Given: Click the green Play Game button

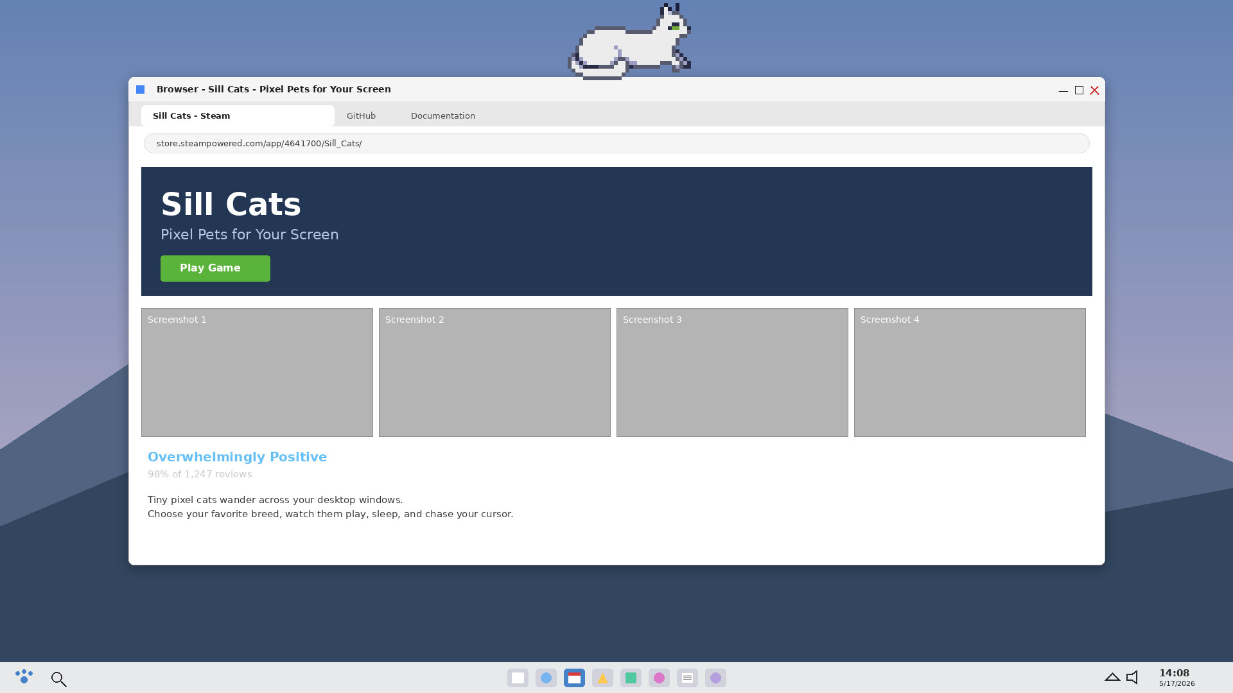Looking at the screenshot, I should [x=215, y=268].
